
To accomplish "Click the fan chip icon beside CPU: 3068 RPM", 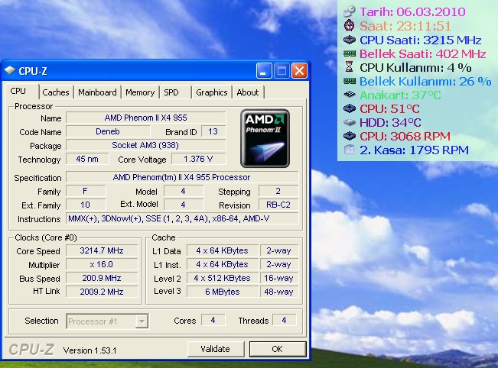I will 350,136.
